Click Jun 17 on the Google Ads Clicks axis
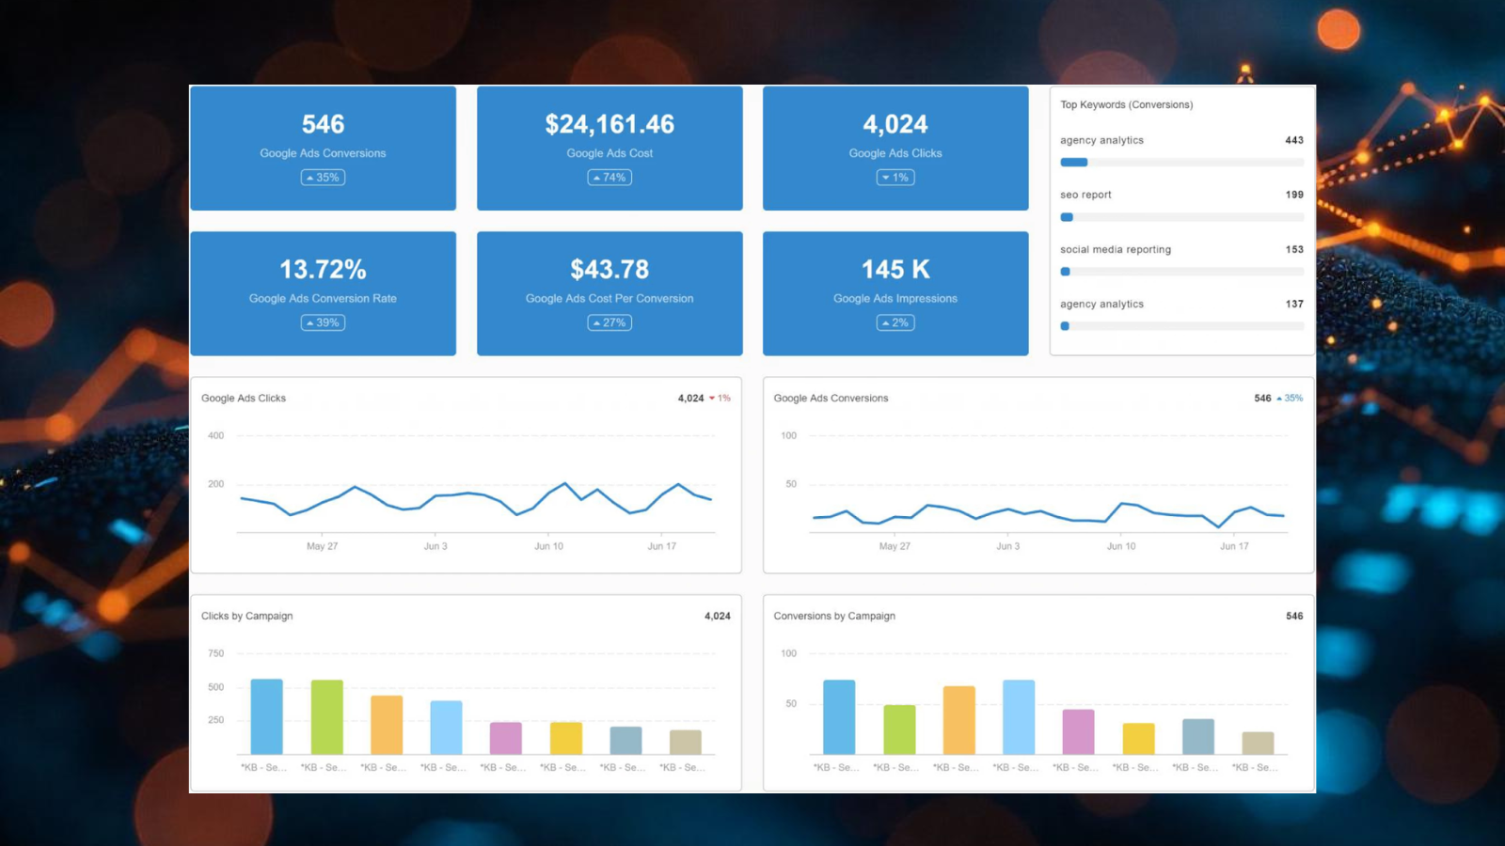This screenshot has height=846, width=1505. click(x=661, y=546)
